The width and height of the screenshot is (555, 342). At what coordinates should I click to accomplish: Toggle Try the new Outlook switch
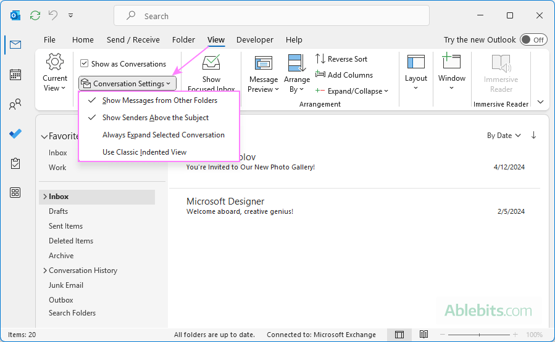(533, 39)
